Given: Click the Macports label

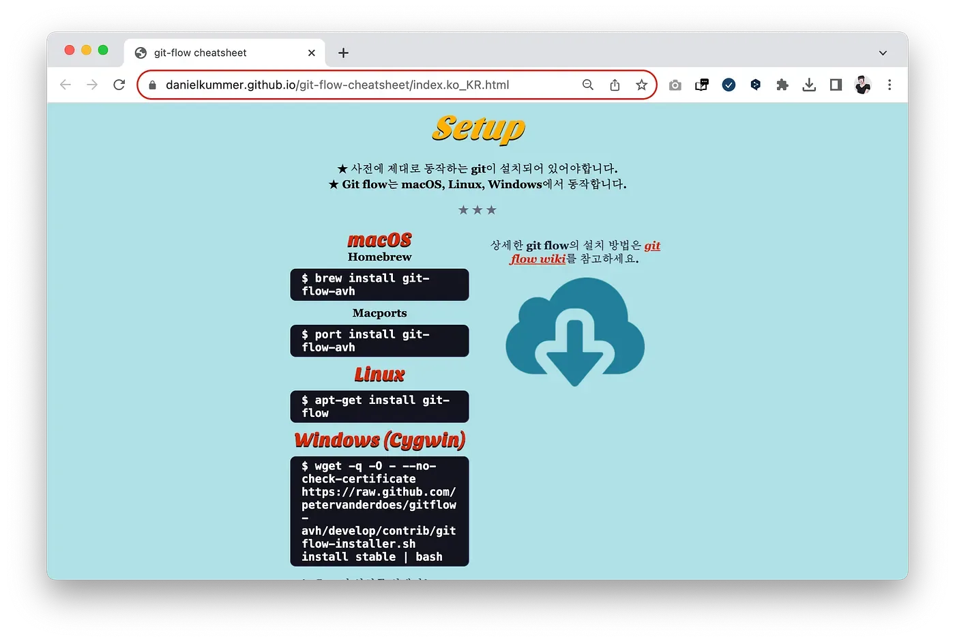Looking at the screenshot, I should coord(379,313).
